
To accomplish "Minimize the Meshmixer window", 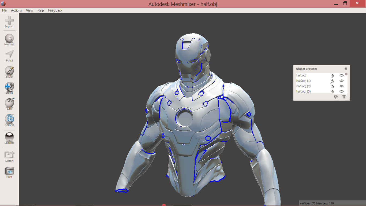I will tap(336, 4).
